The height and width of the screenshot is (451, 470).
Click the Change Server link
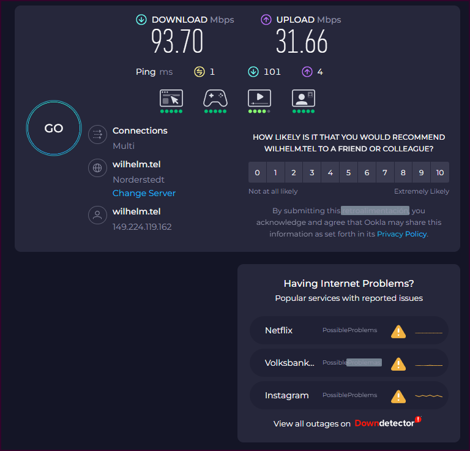[x=144, y=193]
